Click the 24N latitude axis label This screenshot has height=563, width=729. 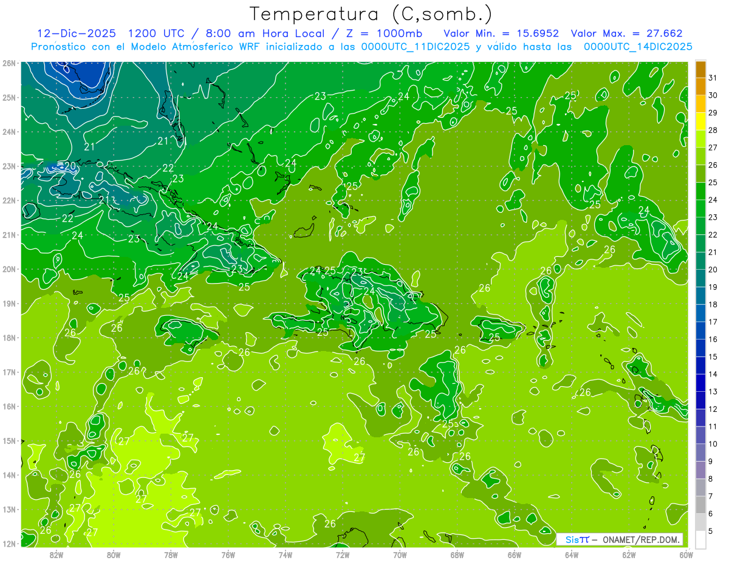[9, 132]
